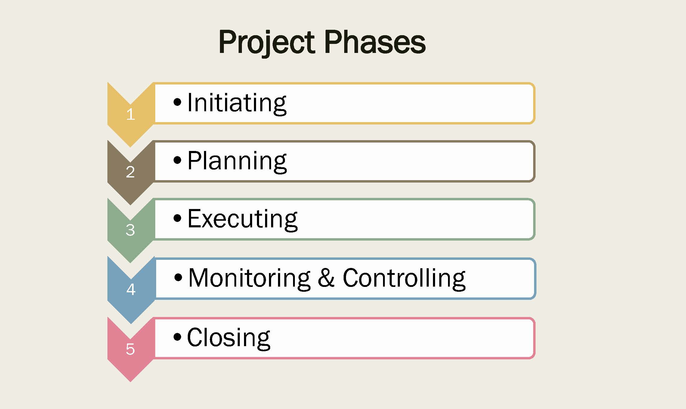Viewport: 686px width, 409px height.
Task: Click the bullet before Closing
Action: click(x=178, y=337)
